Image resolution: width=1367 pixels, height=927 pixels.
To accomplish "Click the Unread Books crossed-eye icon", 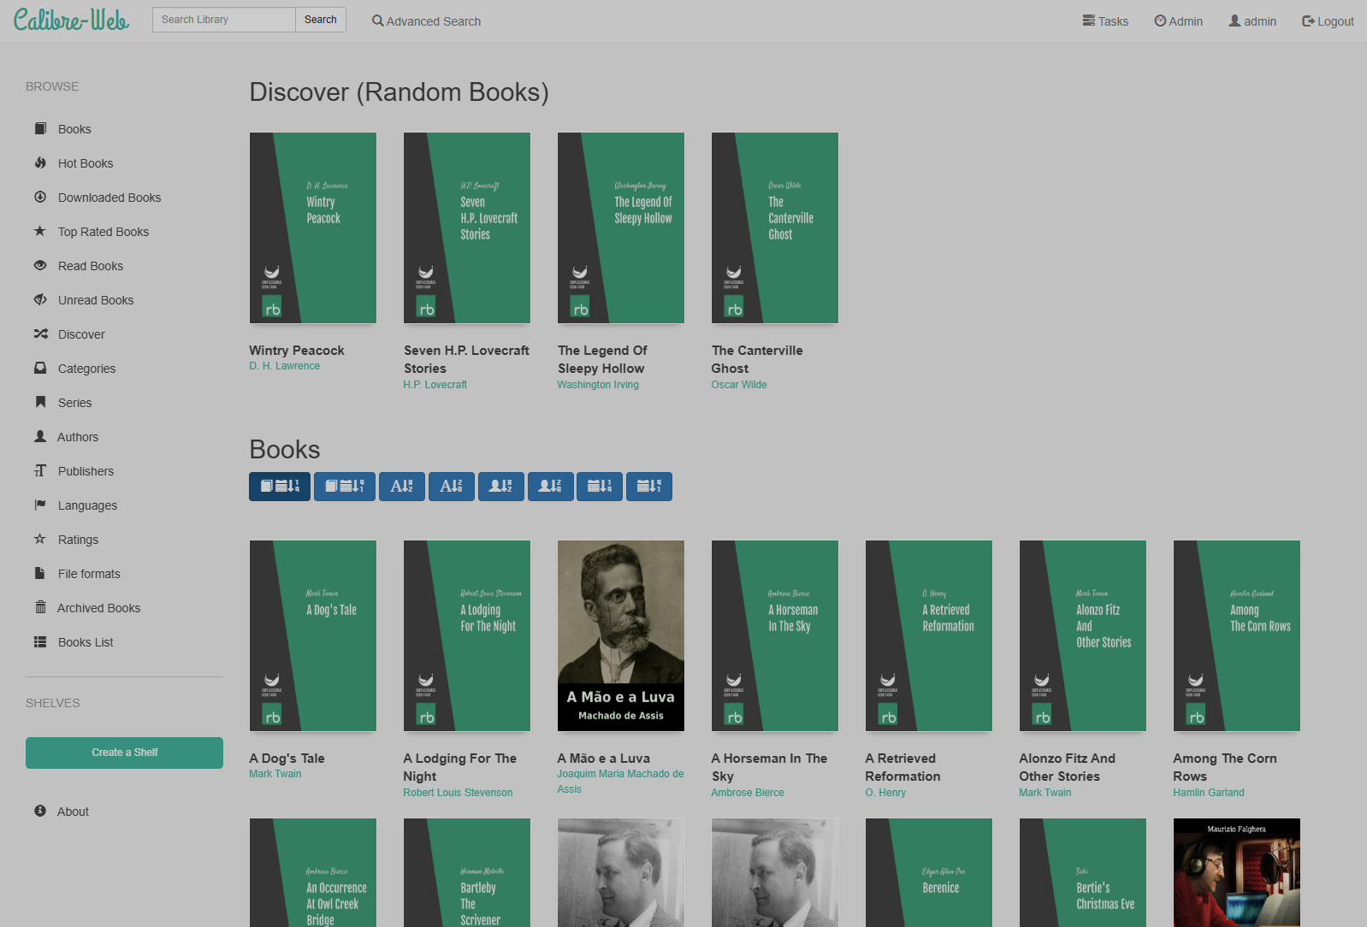I will coord(40,299).
